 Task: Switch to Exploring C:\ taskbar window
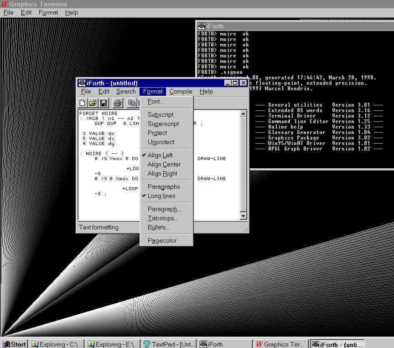click(x=57, y=344)
